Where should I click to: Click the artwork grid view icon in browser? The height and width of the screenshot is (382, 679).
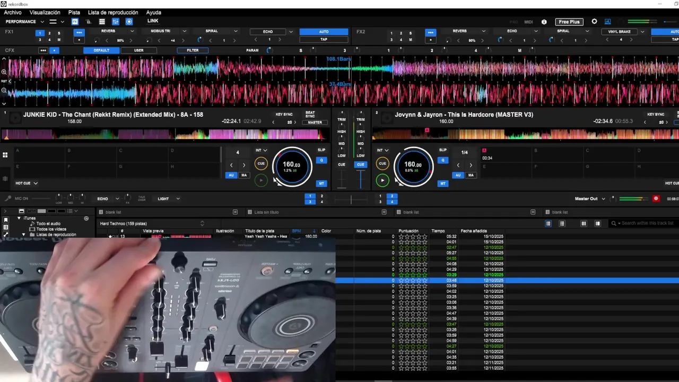coord(598,223)
